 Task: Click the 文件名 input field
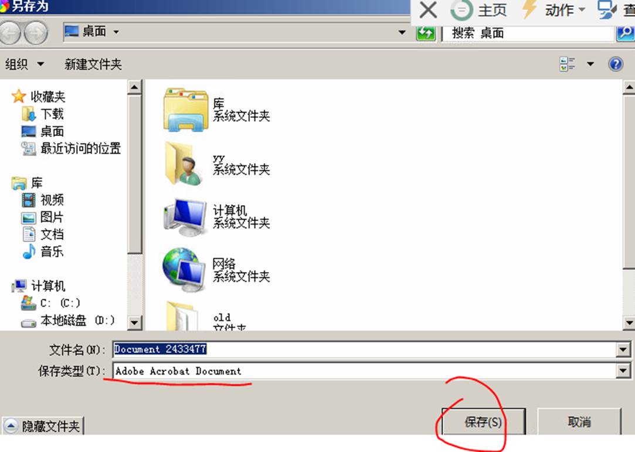365,349
